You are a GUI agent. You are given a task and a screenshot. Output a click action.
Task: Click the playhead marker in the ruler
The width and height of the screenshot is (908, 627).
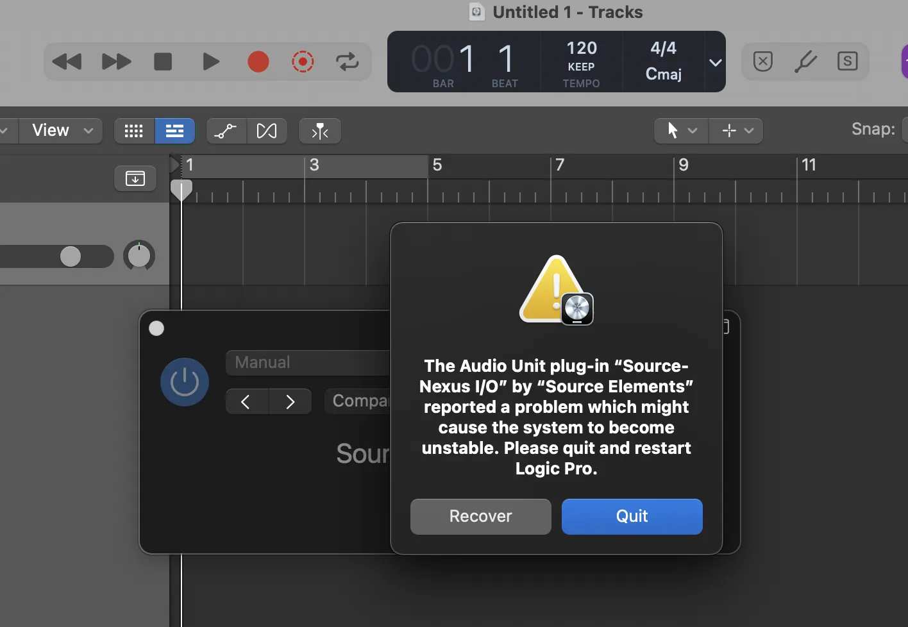[181, 190]
